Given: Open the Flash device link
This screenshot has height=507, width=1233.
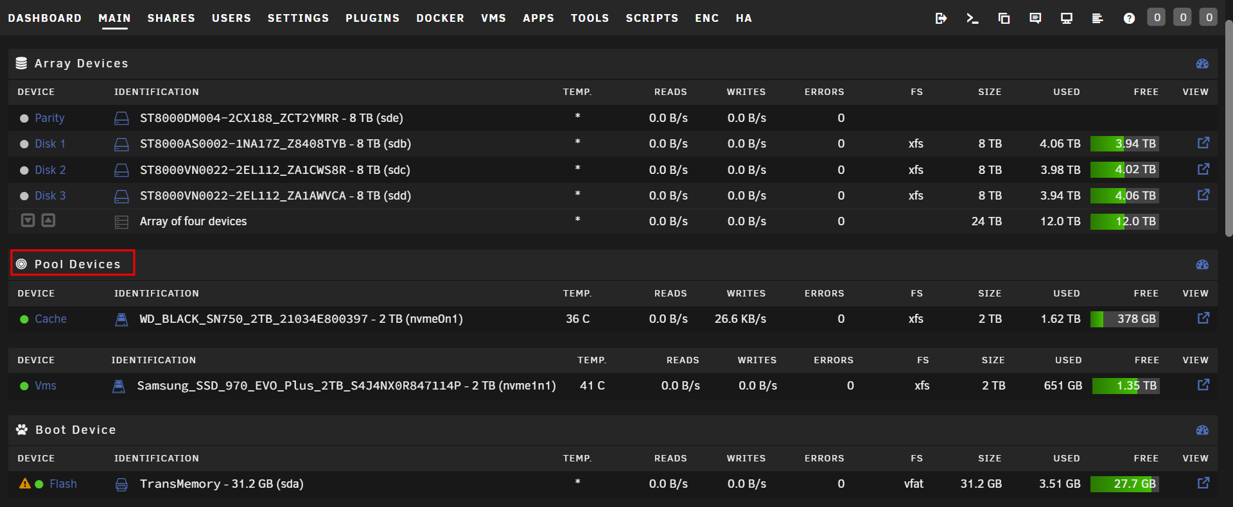Looking at the screenshot, I should [x=63, y=484].
